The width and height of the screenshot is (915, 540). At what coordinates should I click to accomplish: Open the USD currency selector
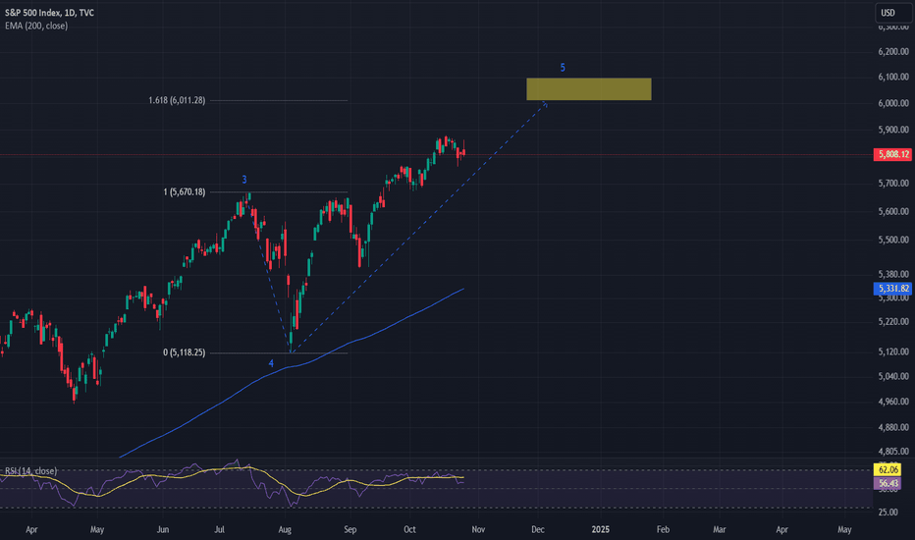point(892,13)
